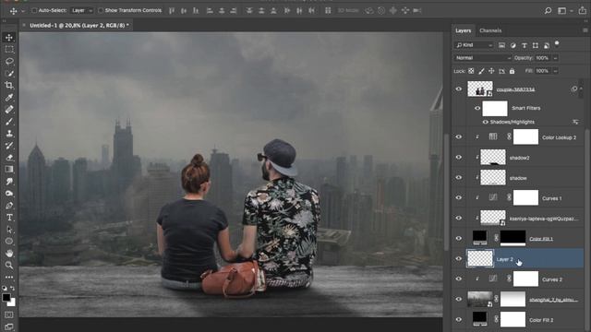Screen dimensions: 591x332
Task: Open the Normal blend mode dropdown
Action: [483, 58]
